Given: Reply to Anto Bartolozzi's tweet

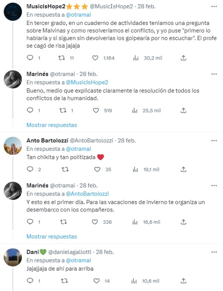Looking at the screenshot, I should [30, 169].
